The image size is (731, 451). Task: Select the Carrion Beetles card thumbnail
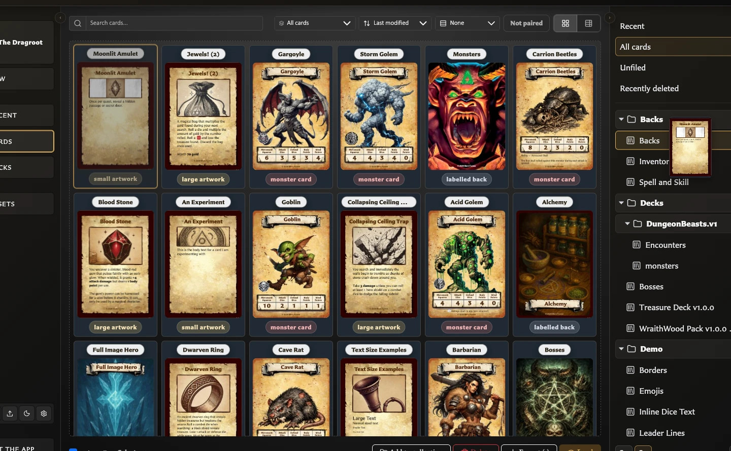554,116
